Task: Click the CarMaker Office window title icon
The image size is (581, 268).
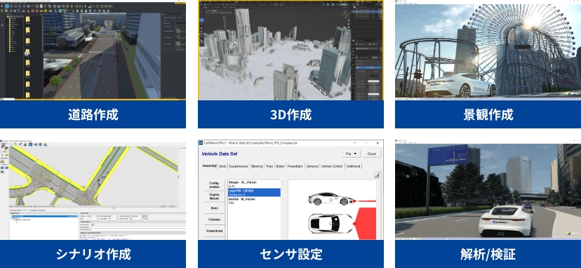Action: click(x=201, y=143)
